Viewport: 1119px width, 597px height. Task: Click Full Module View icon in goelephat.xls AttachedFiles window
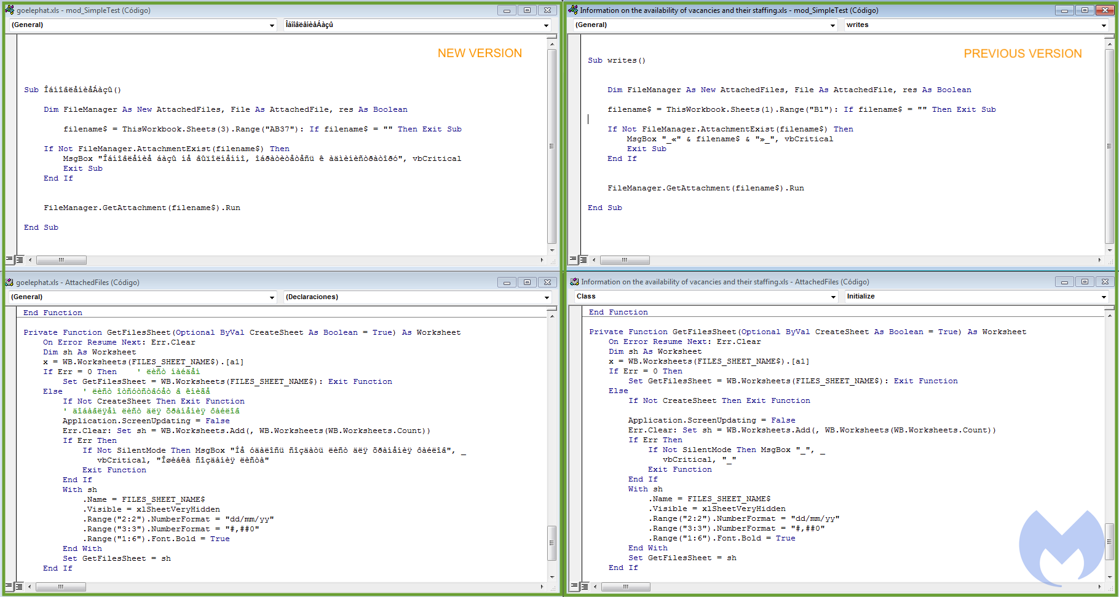point(20,587)
